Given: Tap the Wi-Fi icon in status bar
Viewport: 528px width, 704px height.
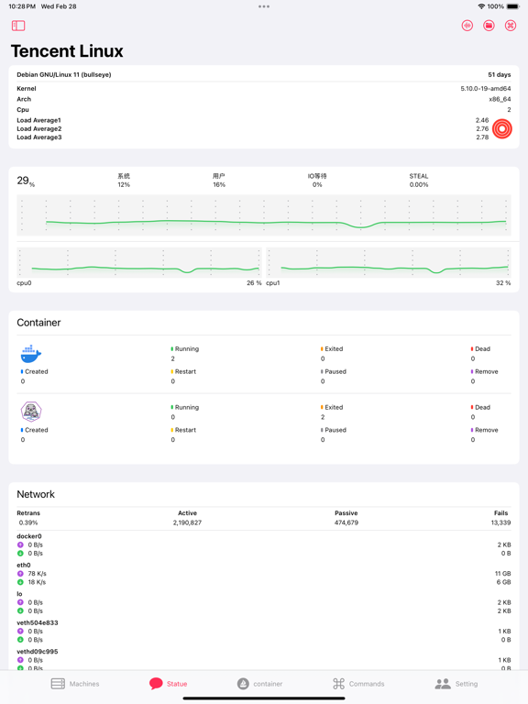Looking at the screenshot, I should click(481, 6).
